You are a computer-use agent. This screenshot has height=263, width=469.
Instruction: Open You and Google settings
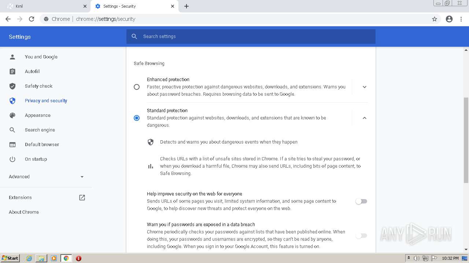tap(41, 57)
